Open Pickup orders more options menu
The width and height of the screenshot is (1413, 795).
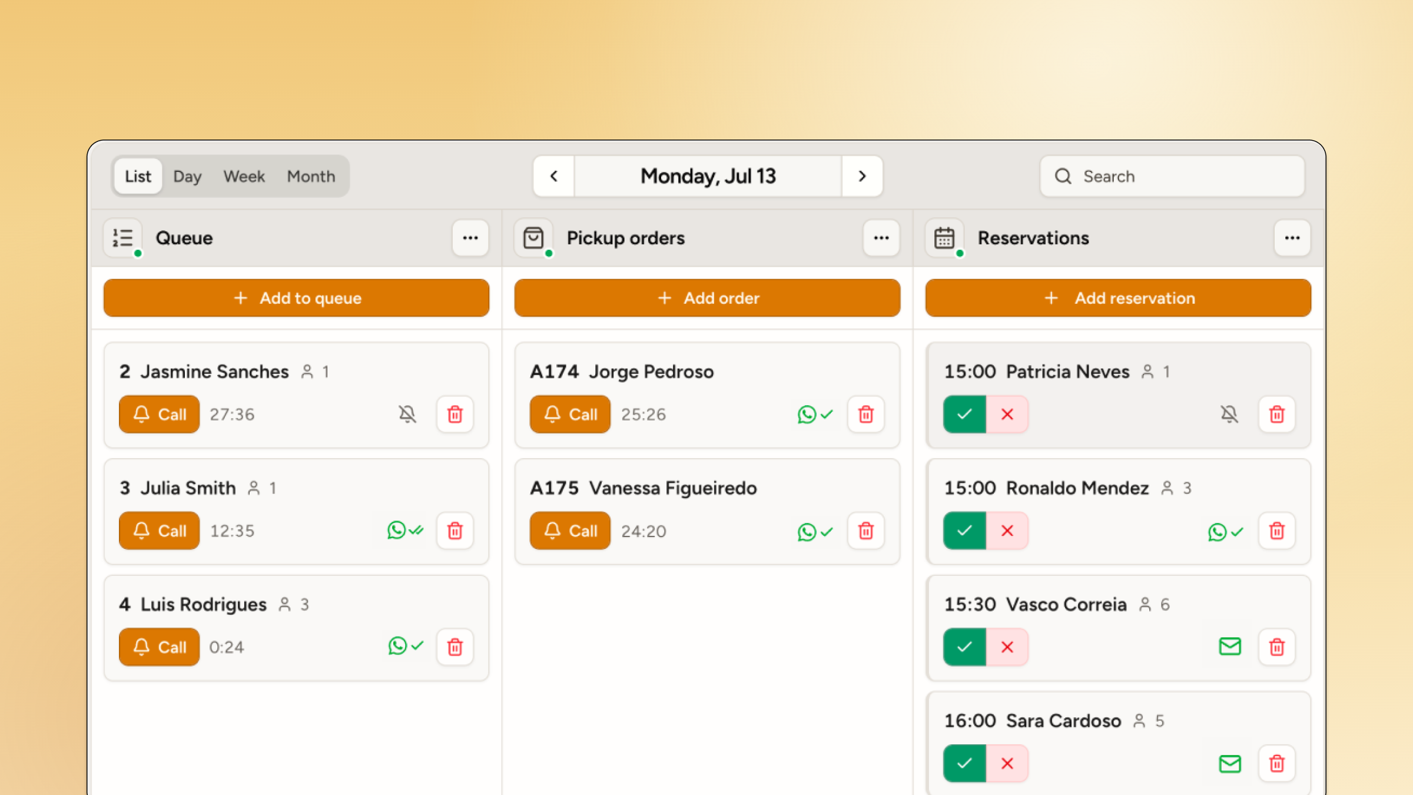tap(881, 238)
